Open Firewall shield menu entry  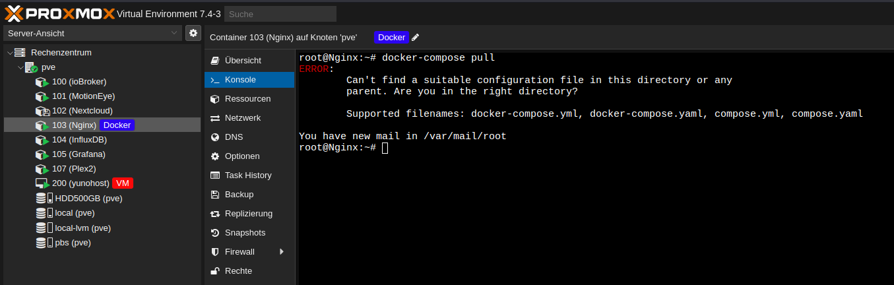click(x=239, y=252)
